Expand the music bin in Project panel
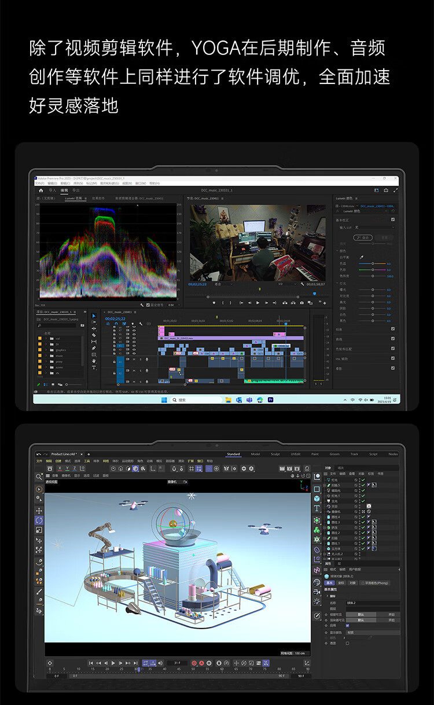The height and width of the screenshot is (705, 434). (46, 356)
